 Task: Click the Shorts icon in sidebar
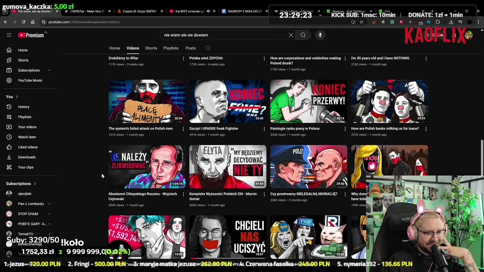tap(9, 60)
